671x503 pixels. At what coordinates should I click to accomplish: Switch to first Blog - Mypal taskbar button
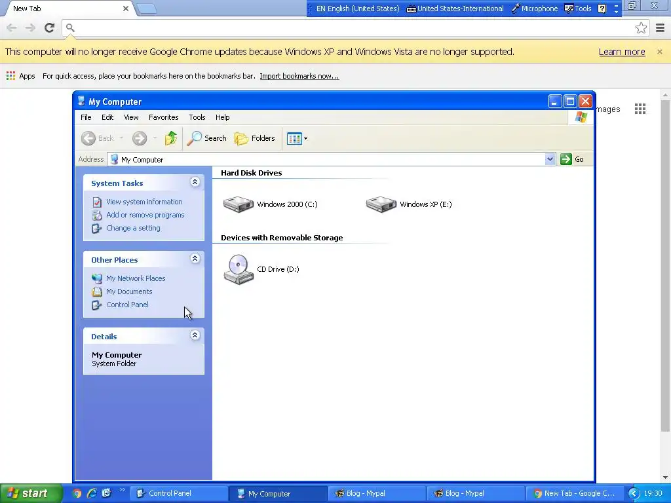pyautogui.click(x=376, y=493)
